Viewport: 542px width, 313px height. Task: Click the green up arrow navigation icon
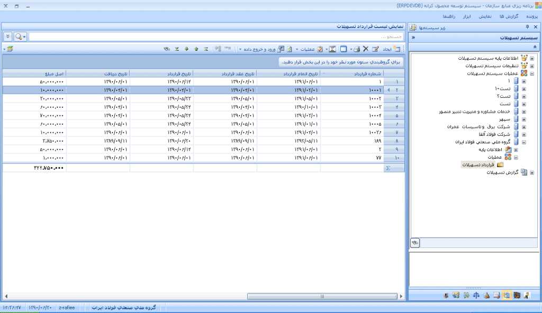[196, 49]
